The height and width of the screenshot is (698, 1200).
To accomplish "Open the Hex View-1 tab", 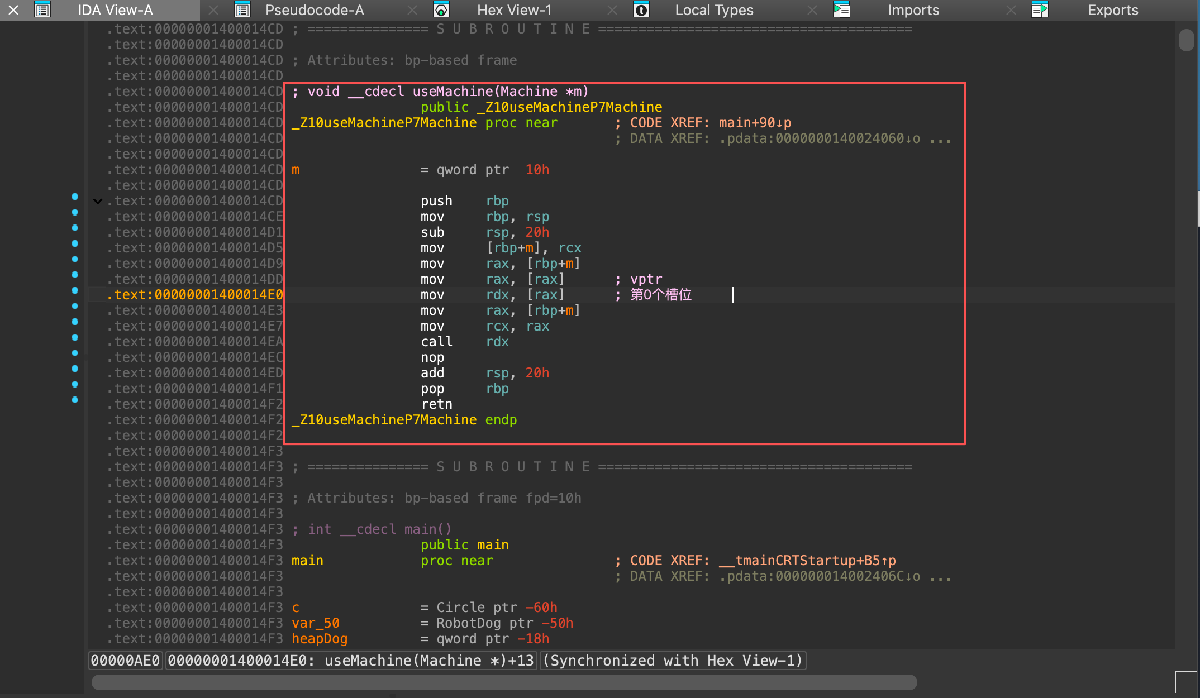I will [515, 10].
